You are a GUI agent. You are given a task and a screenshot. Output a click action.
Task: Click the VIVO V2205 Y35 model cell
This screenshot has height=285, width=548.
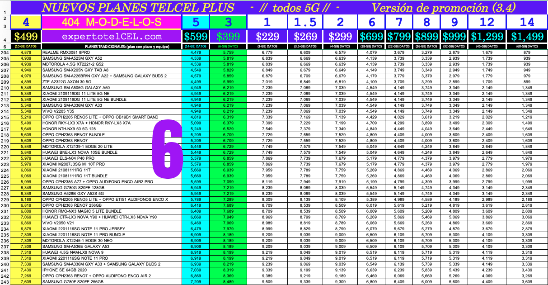[112, 111]
